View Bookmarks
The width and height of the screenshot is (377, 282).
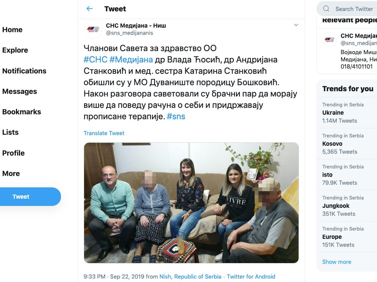tap(22, 112)
